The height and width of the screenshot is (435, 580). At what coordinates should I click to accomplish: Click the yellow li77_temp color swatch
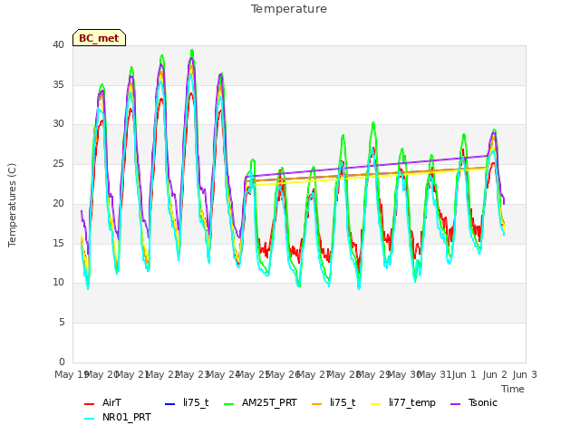376,403
